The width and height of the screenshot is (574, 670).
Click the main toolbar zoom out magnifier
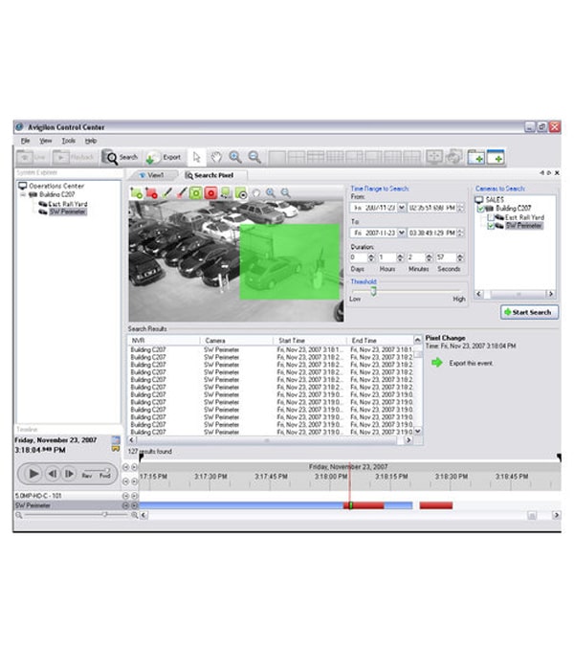(254, 157)
